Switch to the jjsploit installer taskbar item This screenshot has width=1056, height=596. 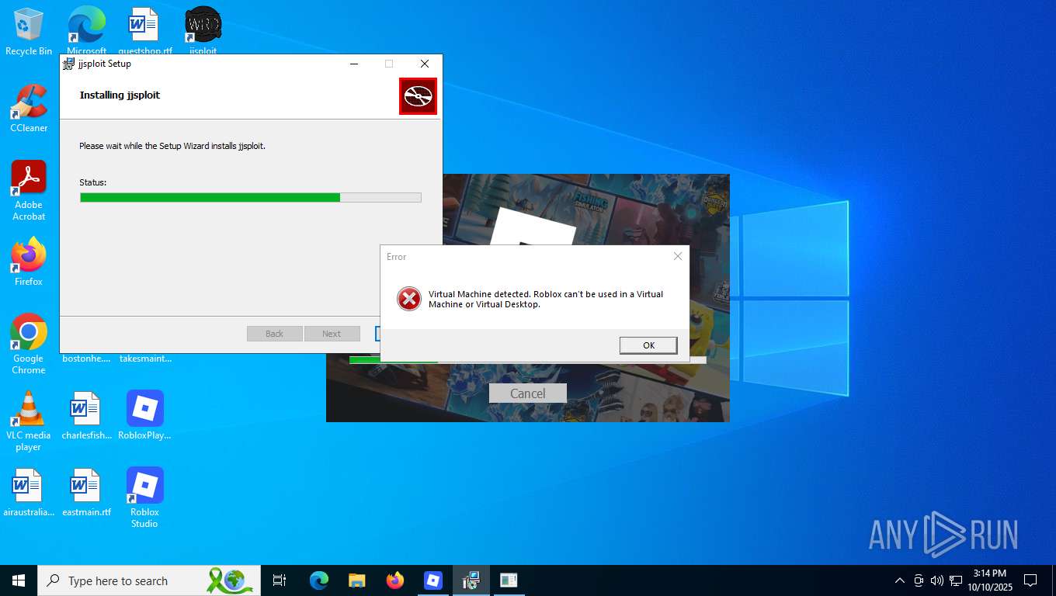[471, 580]
